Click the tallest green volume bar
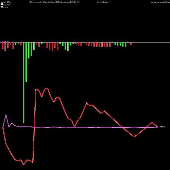This screenshot has height=170, width=170. tap(23, 83)
